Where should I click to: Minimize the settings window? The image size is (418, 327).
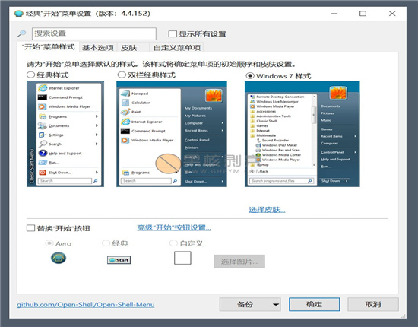(x=334, y=14)
